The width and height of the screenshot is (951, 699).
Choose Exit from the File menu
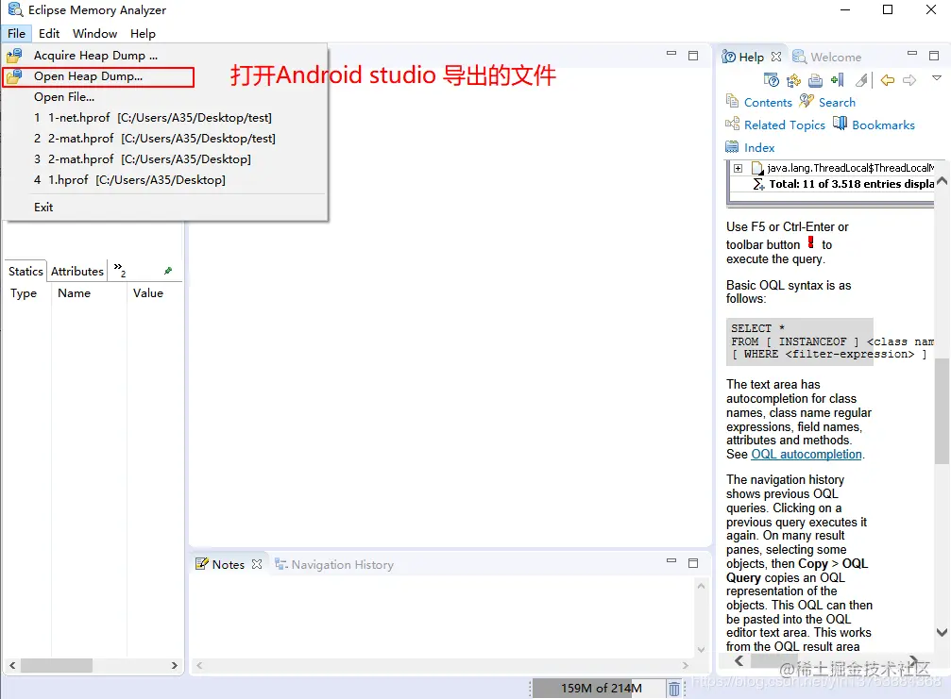[x=165, y=208]
